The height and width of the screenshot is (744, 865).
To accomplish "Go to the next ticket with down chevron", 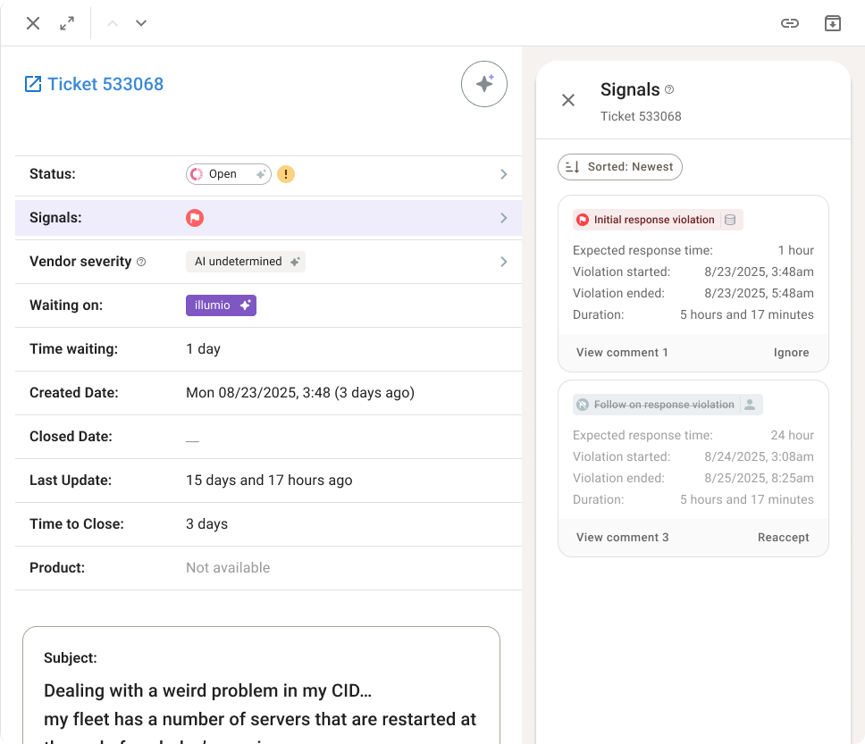I will tap(141, 23).
